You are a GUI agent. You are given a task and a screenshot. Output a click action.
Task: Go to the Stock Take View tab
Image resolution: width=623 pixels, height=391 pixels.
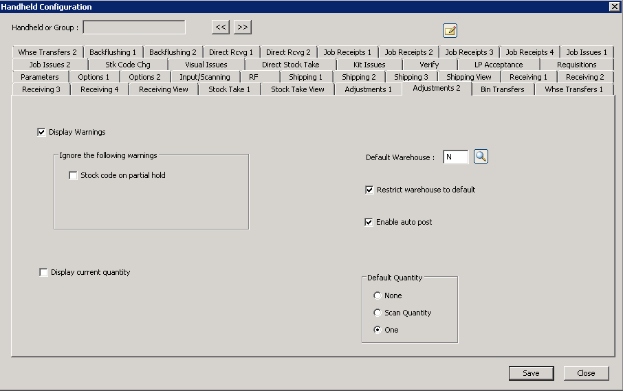(x=297, y=89)
